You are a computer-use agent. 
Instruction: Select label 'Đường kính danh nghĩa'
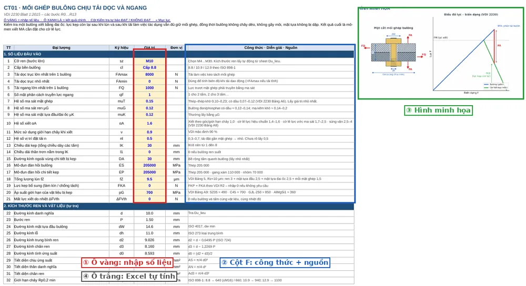click(x=34, y=213)
